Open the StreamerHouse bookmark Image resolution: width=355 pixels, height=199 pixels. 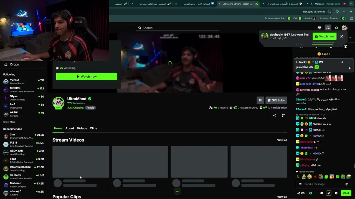click(x=277, y=19)
